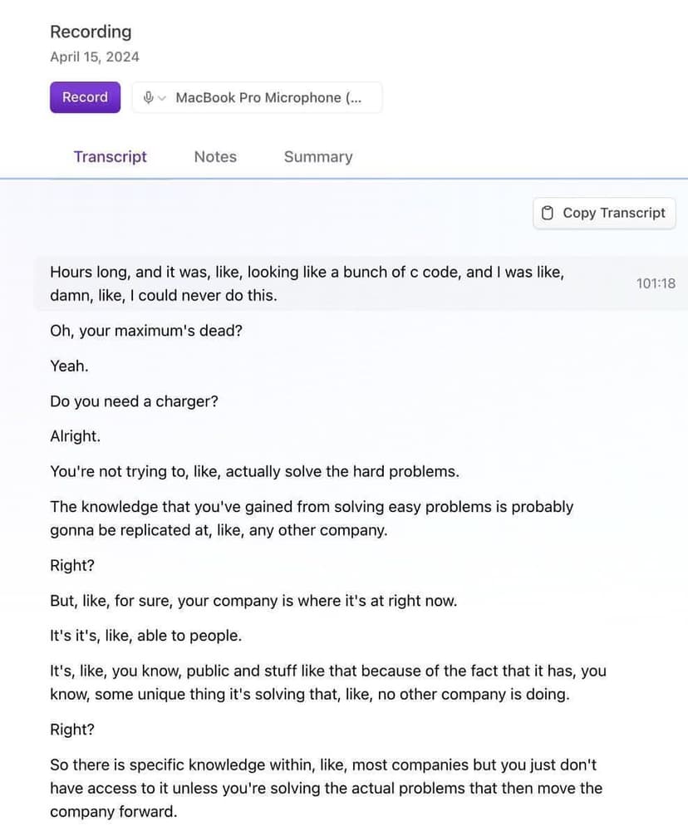Click the "Alright." transcript line

pos(75,436)
